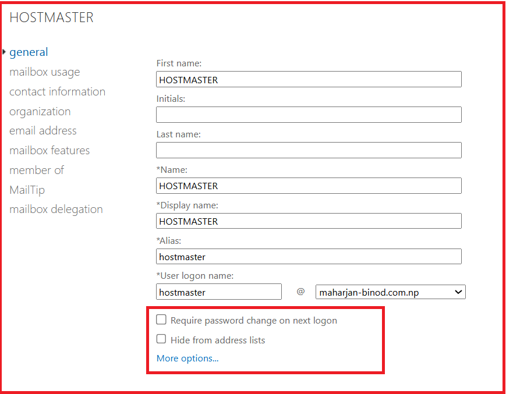Focus the empty Initials field
The image size is (506, 394).
(309, 115)
